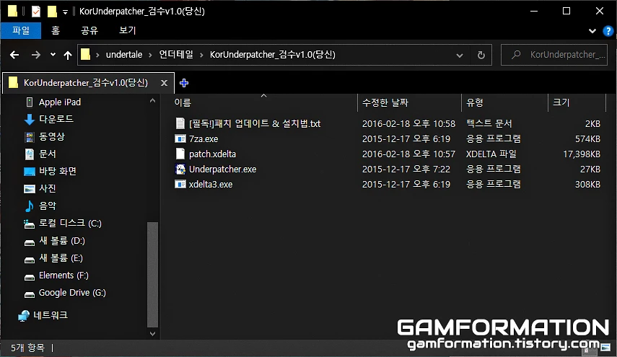Click the xdelta3.exe application icon

(x=180, y=184)
